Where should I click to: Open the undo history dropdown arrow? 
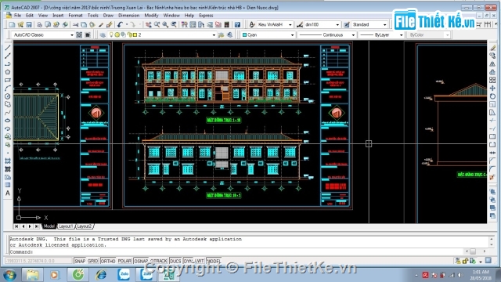tap(127, 24)
